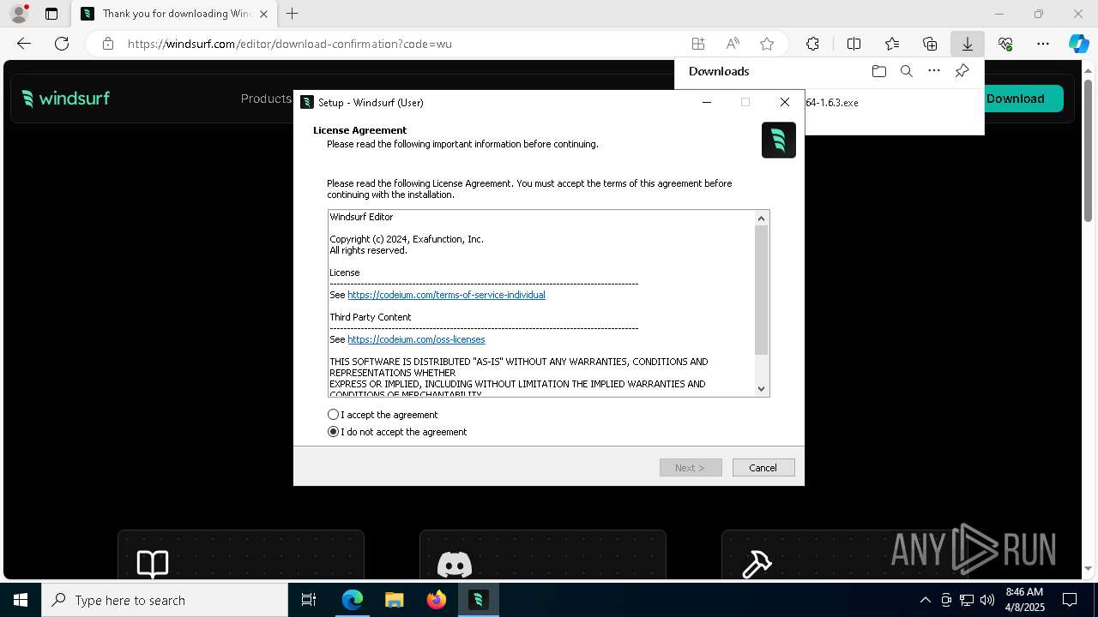Click the Discord card icon
This screenshot has width=1098, height=617.
click(x=455, y=564)
